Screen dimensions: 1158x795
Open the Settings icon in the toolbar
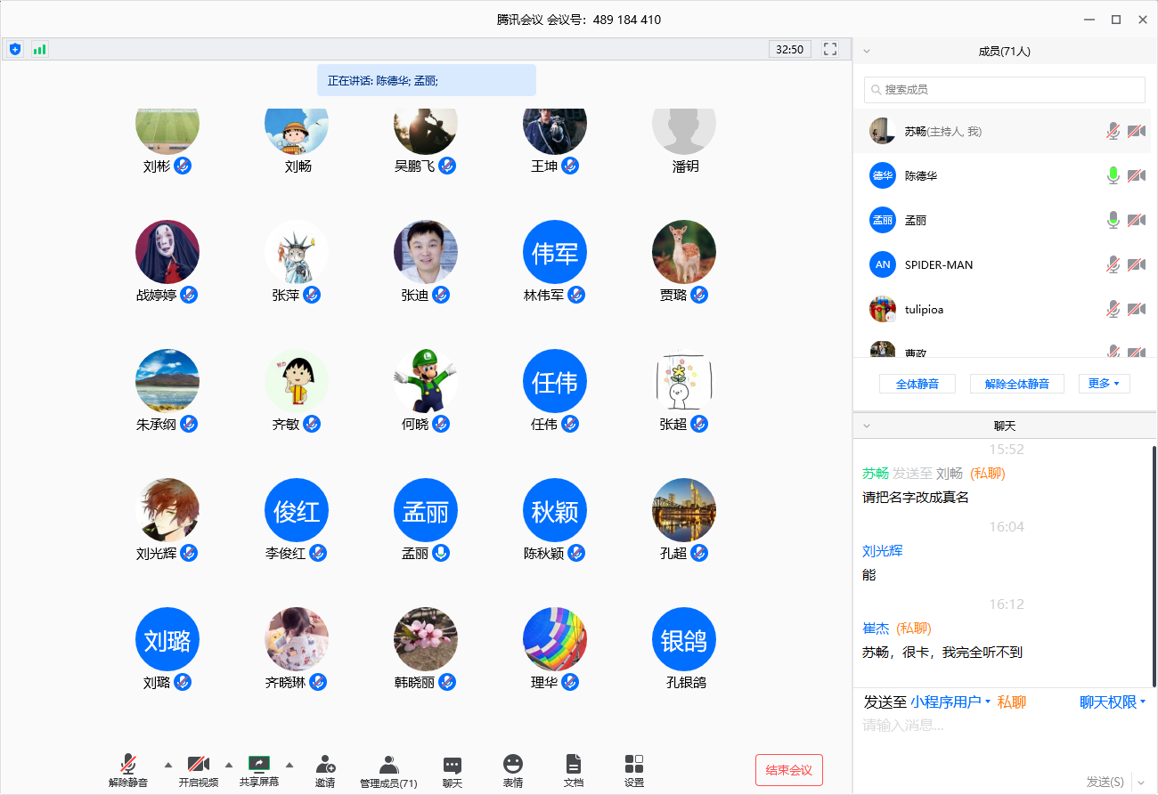click(x=634, y=765)
